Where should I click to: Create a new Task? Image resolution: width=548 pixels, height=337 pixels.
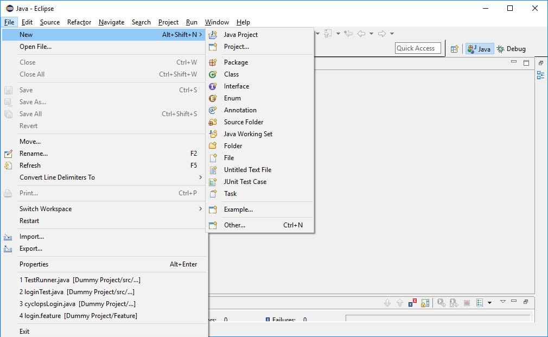[x=260, y=193]
